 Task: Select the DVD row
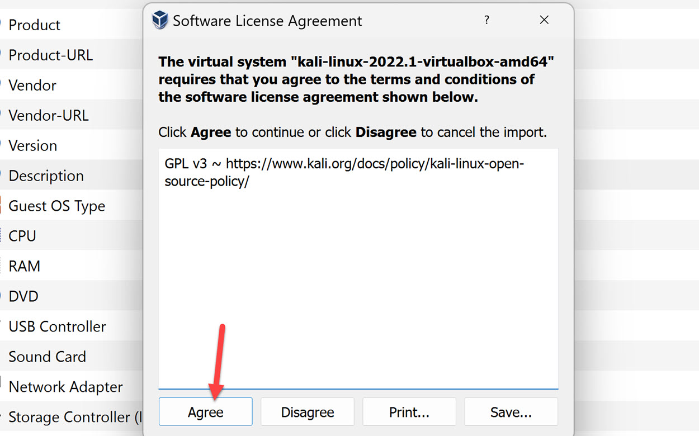(x=23, y=296)
